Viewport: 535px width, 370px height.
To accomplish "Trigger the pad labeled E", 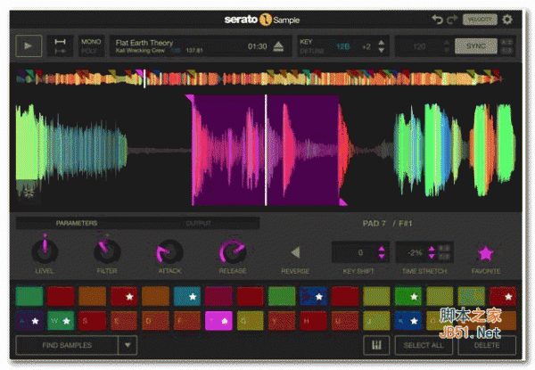I will coord(124,321).
